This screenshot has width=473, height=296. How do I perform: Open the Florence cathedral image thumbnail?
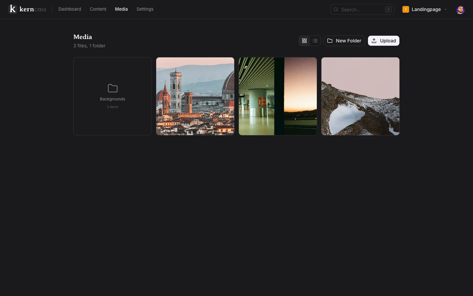click(195, 96)
